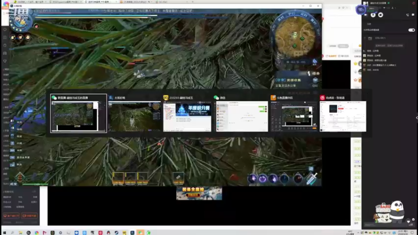Viewport: 418px width, 235px height.
Task: Click the player portrait emblem in game
Action: coord(21,21)
